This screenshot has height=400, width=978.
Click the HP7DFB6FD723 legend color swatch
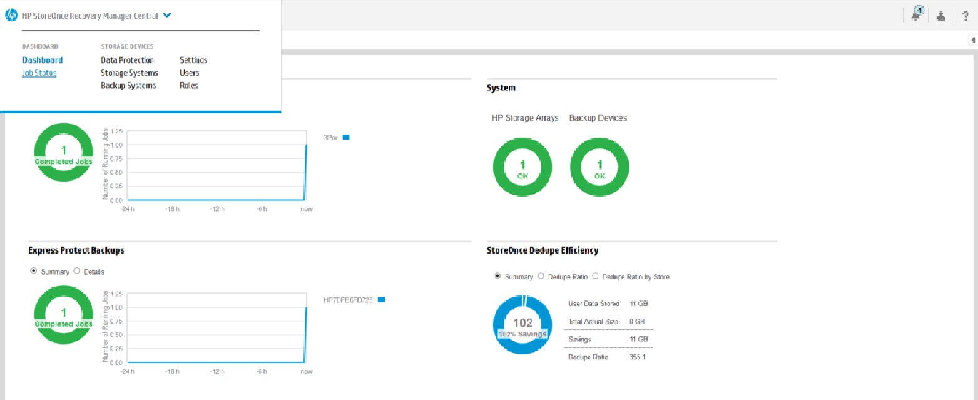pos(381,300)
